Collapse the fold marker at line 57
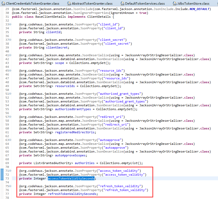Image resolution: width=218 pixels, height=199 pixels. tap(10, 117)
